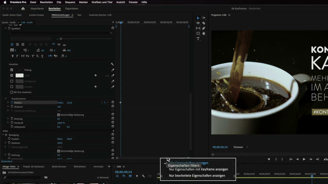Enable the Gleichmäßige Skalierung checkbox under Transformieren
328x184 pixels.
pyautogui.click(x=58, y=115)
